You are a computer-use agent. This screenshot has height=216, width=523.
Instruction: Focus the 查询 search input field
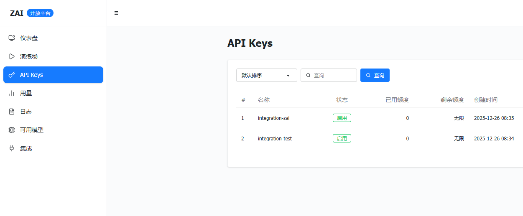333,75
